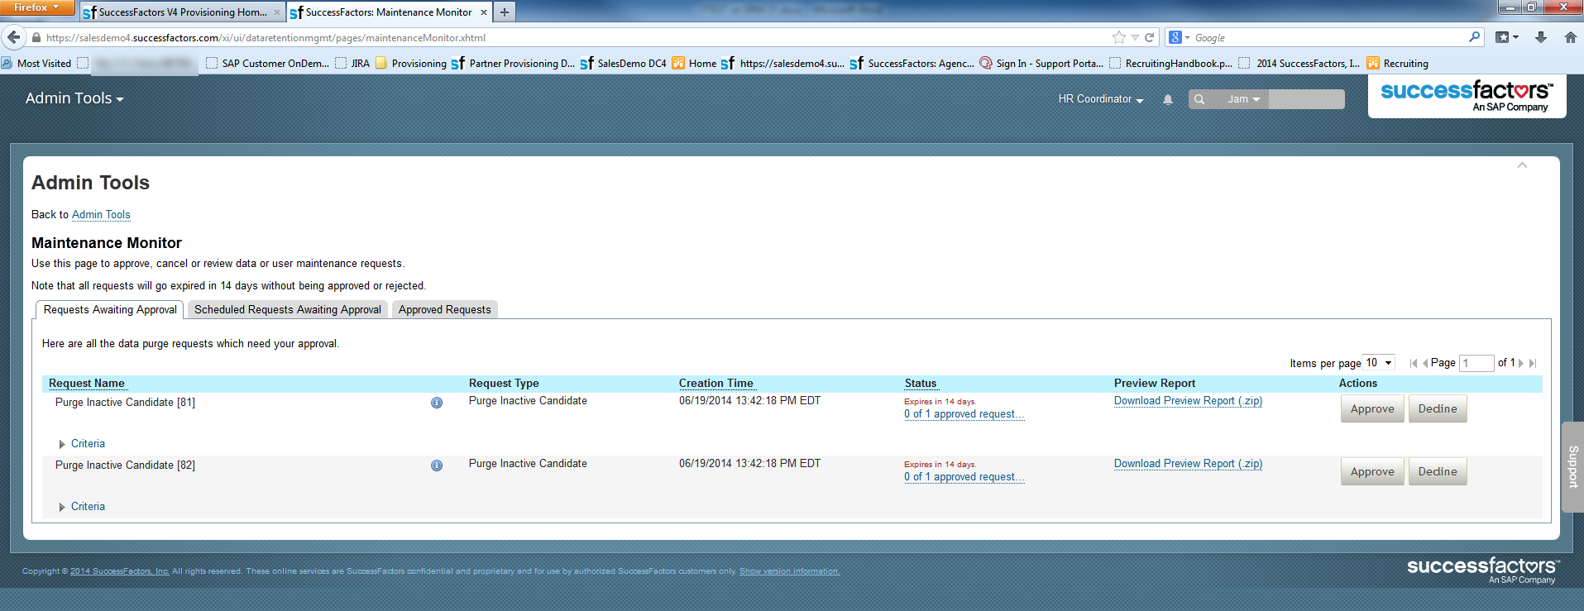
Task: Expand Criteria for Purge Inactive Candidate [82]
Action: (82, 507)
